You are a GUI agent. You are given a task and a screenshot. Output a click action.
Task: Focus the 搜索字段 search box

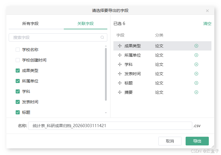coord(58,37)
